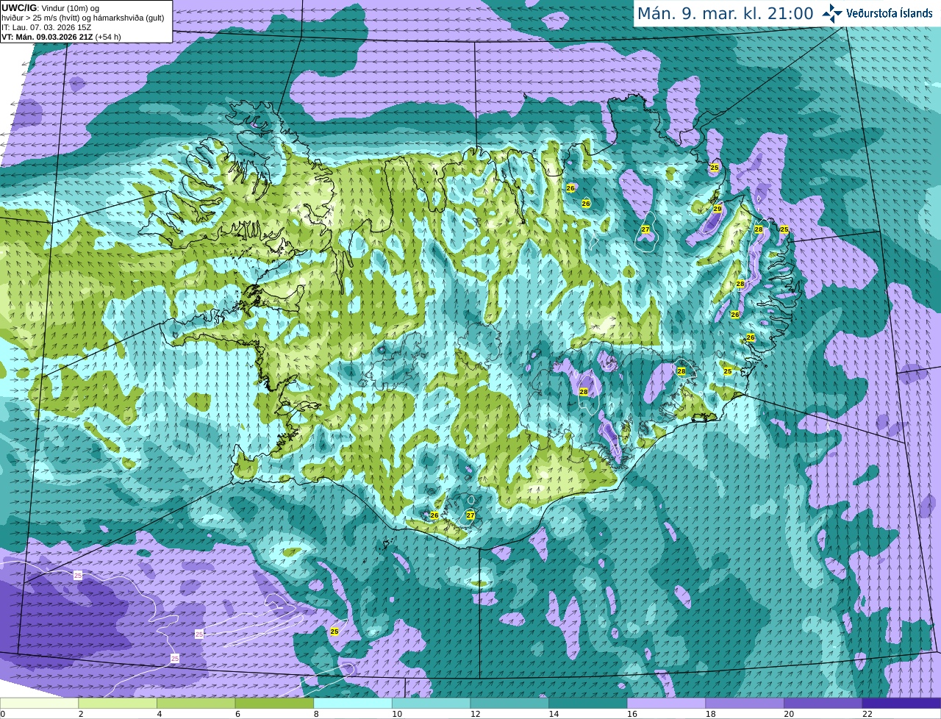941x719 pixels.
Task: Click the '22' label on the wind scale
Action: (x=867, y=714)
